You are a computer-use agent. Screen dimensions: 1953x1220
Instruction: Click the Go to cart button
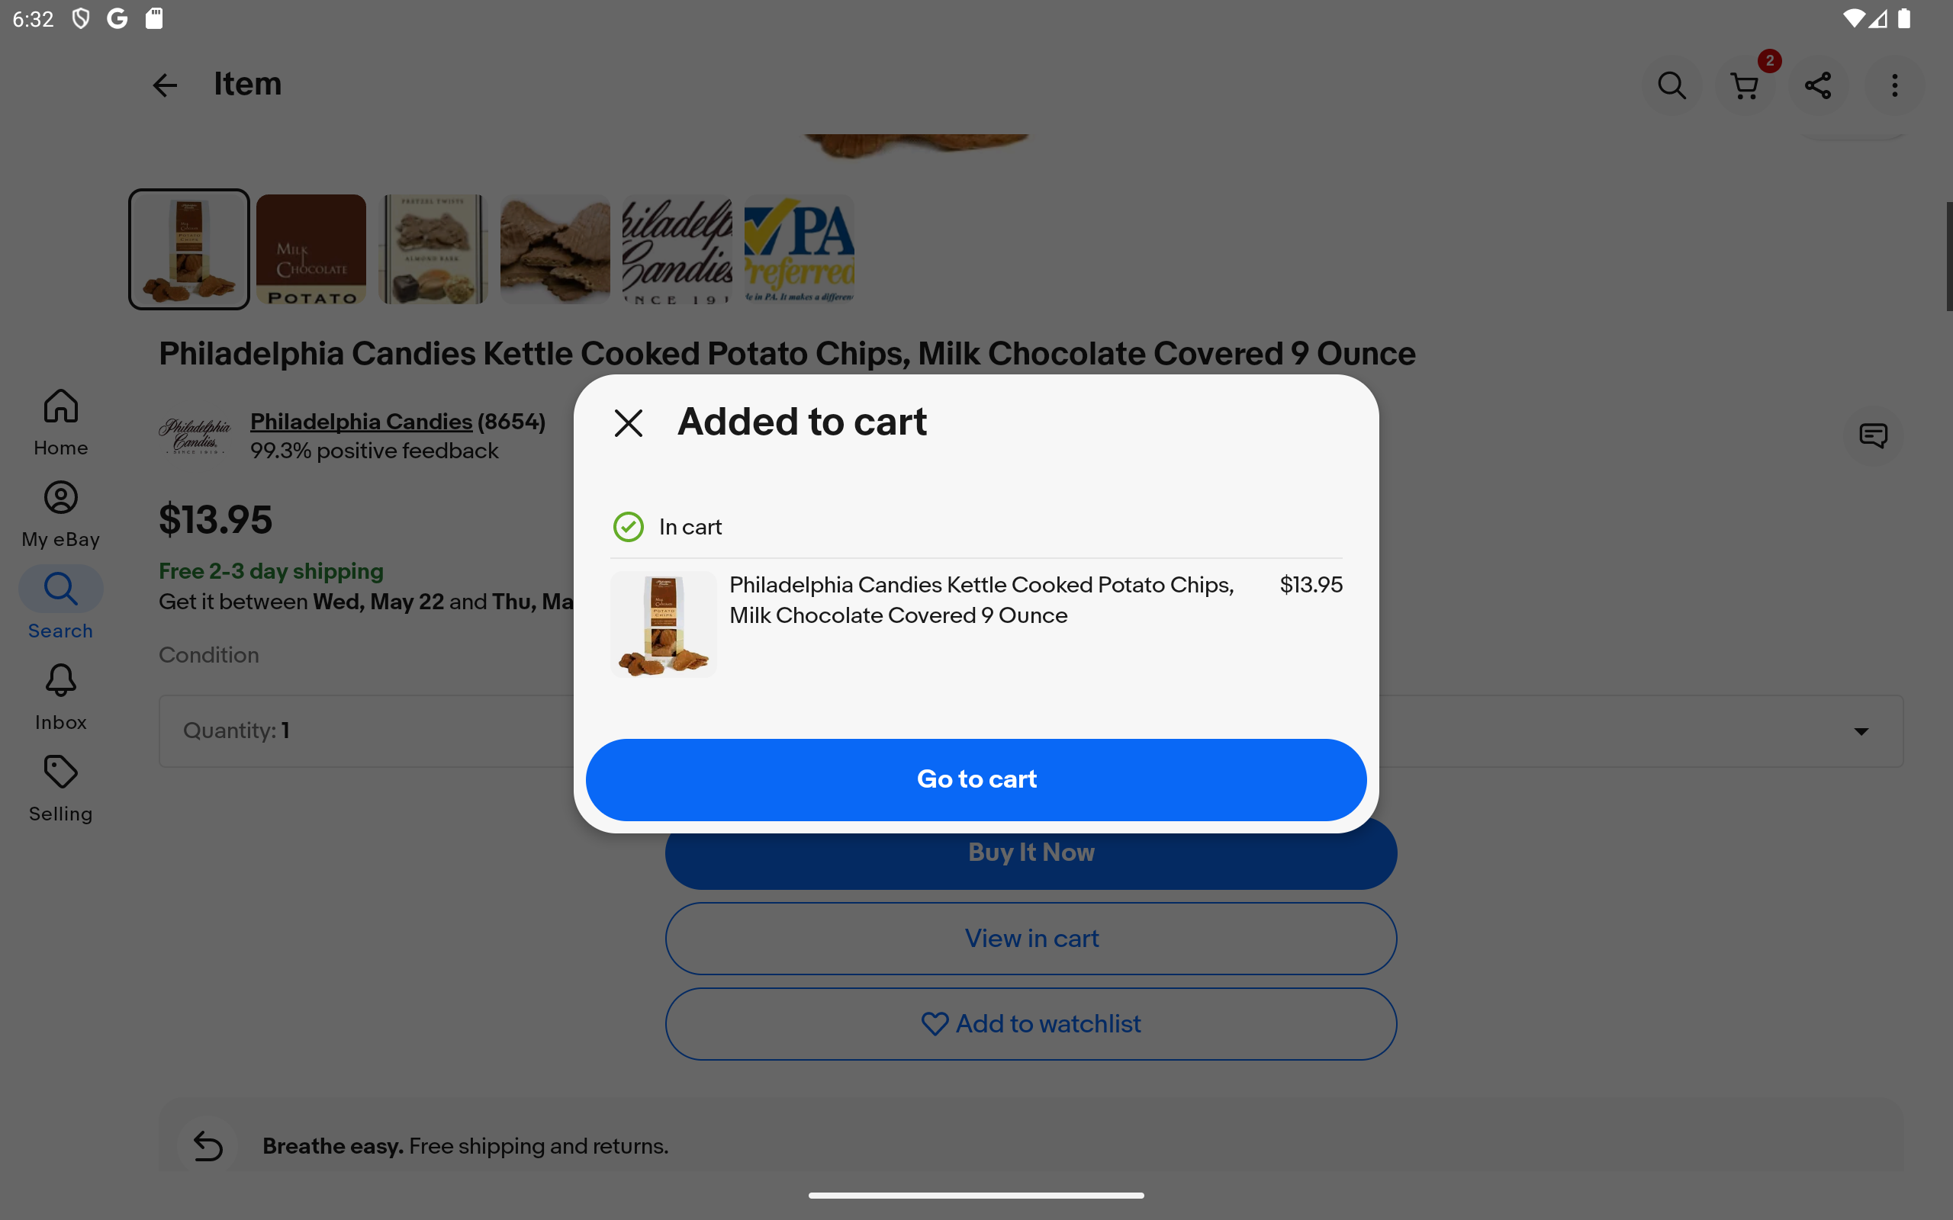976,779
